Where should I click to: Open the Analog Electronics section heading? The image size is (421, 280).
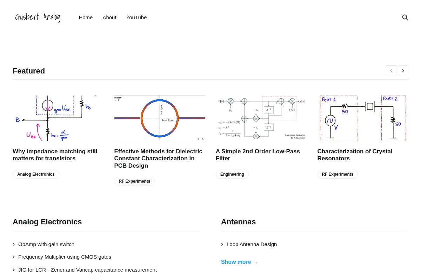(47, 222)
